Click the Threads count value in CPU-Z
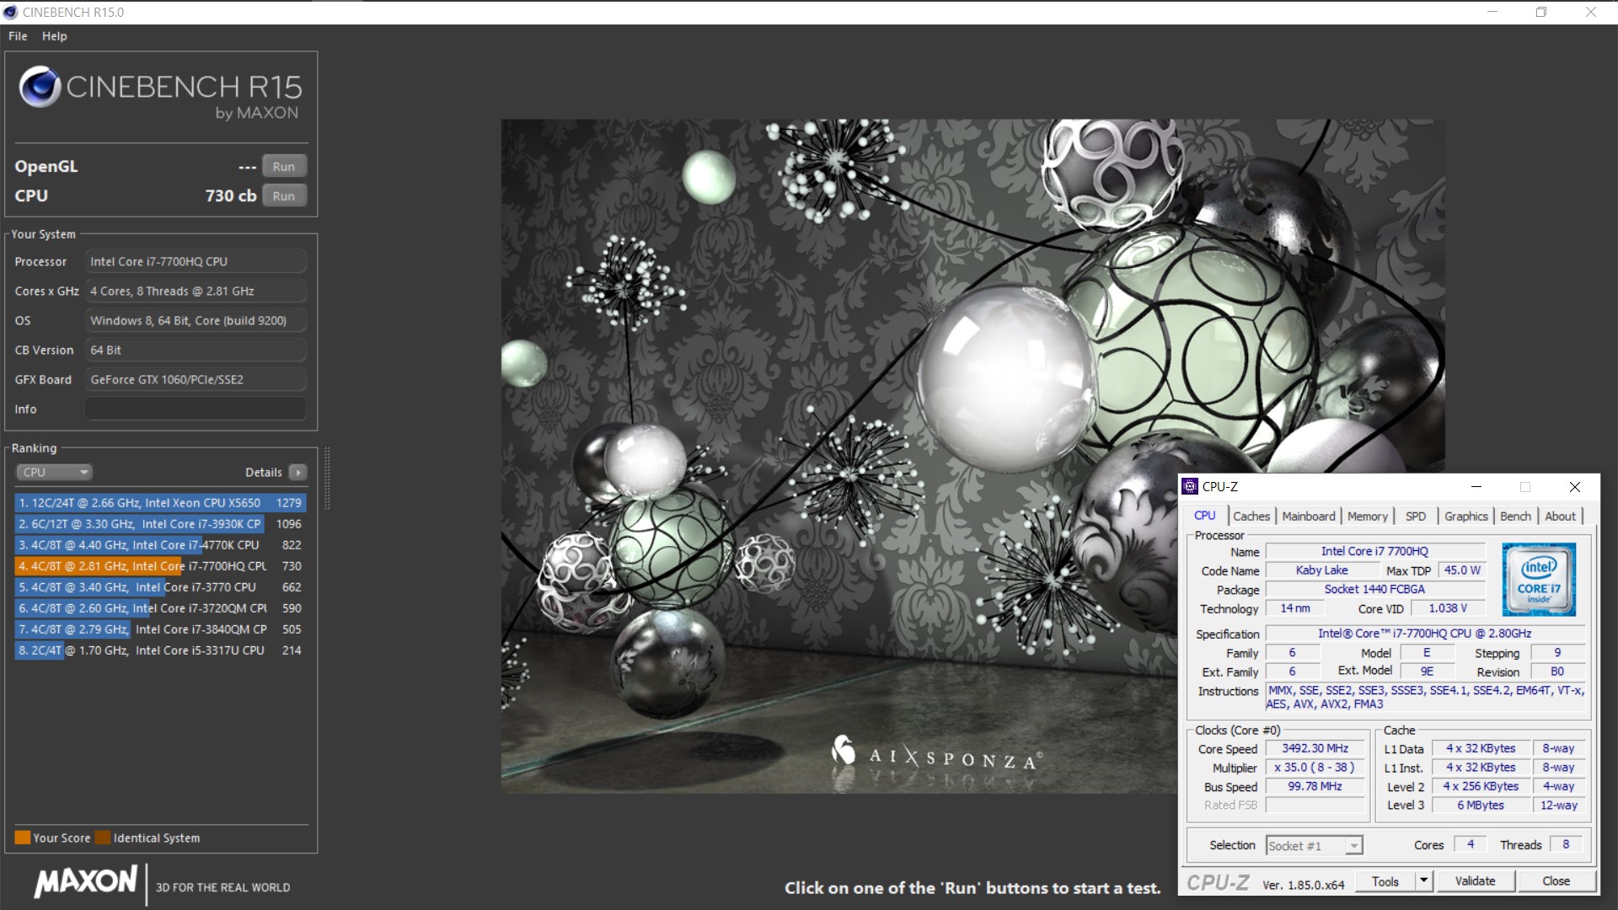 [1566, 844]
